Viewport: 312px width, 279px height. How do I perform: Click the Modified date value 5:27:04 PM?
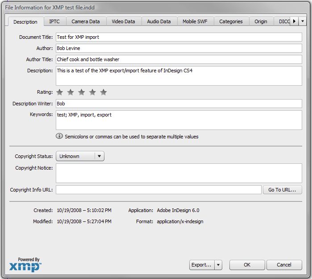click(x=84, y=221)
